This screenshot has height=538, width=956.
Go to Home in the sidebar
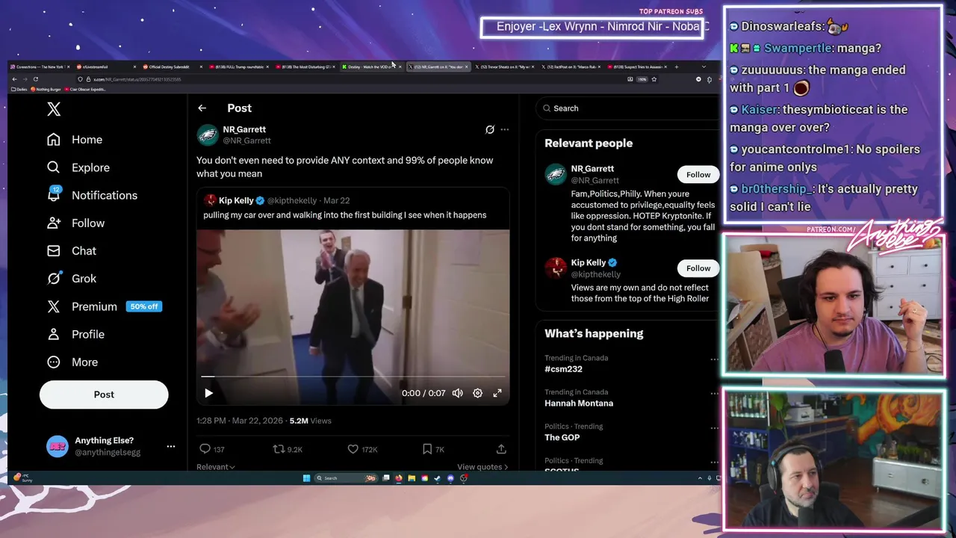point(75,140)
